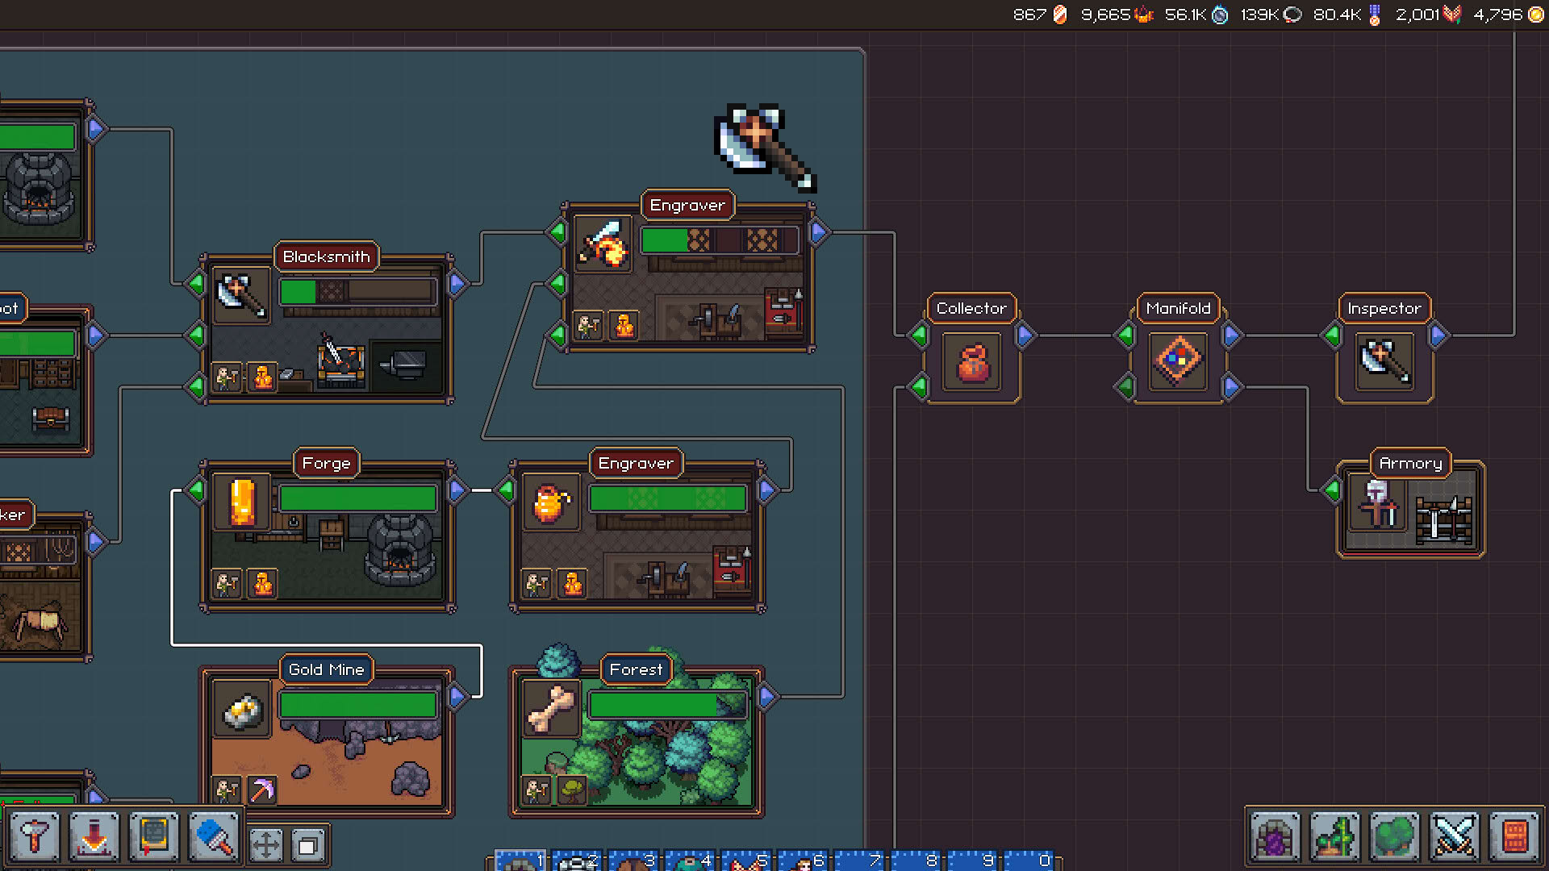Select the Armory node label

tap(1410, 463)
